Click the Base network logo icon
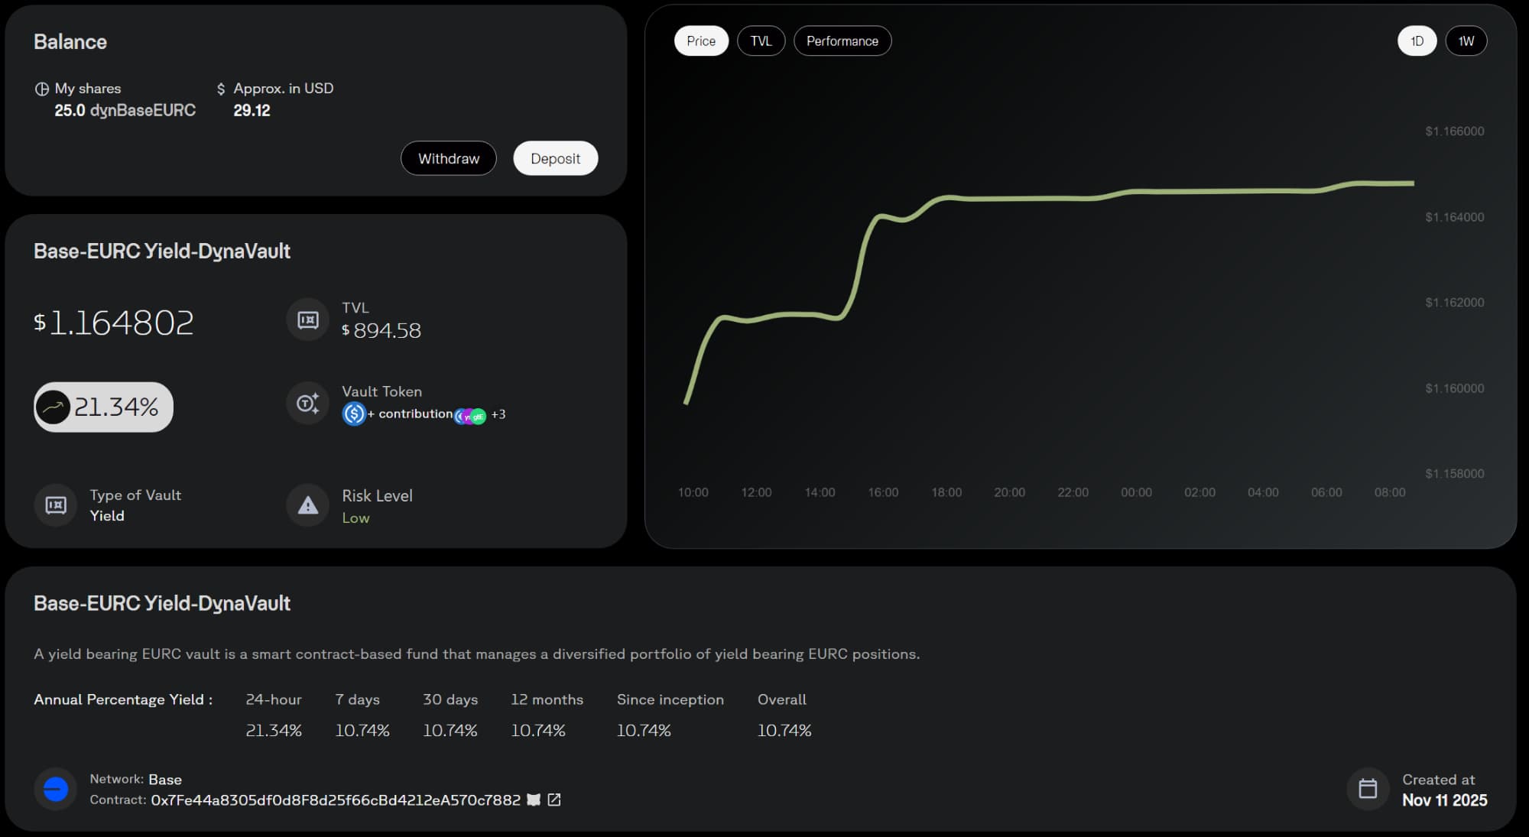Viewport: 1529px width, 837px height. tap(56, 789)
